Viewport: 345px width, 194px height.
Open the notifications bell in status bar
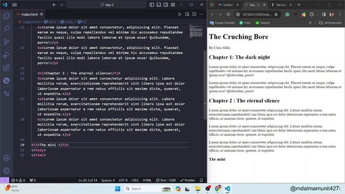201,180
